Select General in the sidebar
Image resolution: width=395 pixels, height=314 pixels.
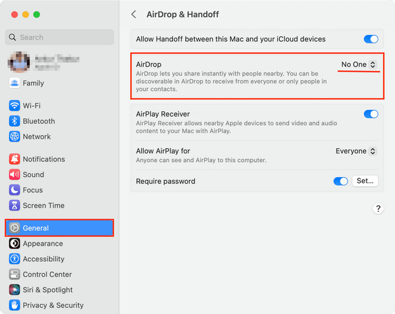[x=59, y=228]
